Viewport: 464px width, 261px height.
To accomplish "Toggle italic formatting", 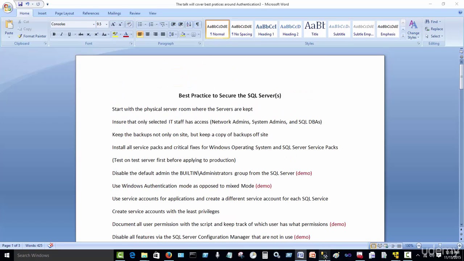I will point(61,34).
